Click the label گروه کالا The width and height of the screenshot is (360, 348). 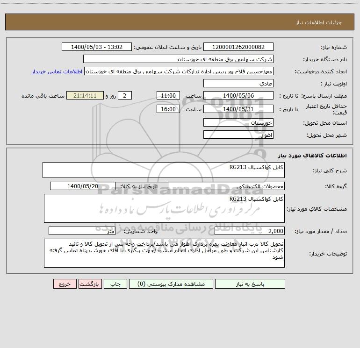[336, 186]
